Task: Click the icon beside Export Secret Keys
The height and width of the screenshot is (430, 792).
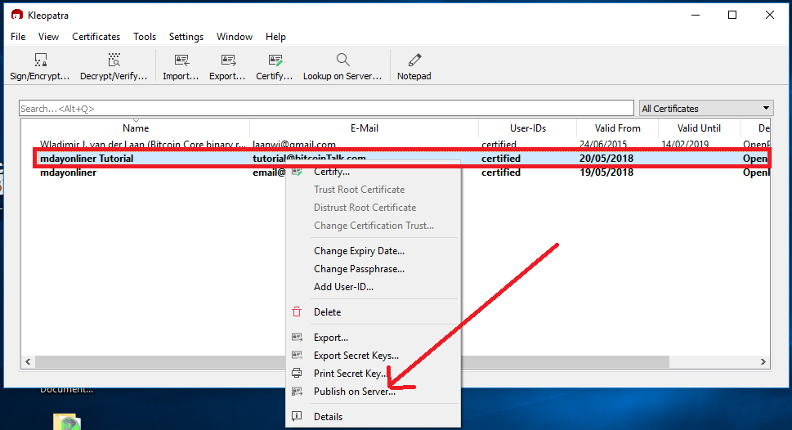Action: pyautogui.click(x=297, y=356)
